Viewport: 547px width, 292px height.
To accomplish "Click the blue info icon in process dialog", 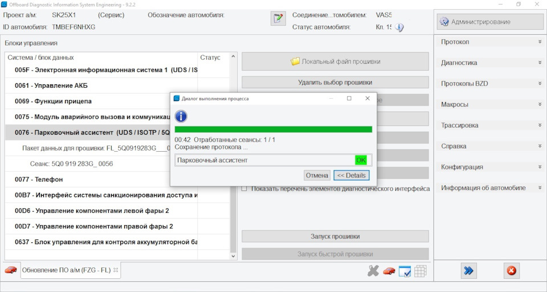I will coord(181,116).
